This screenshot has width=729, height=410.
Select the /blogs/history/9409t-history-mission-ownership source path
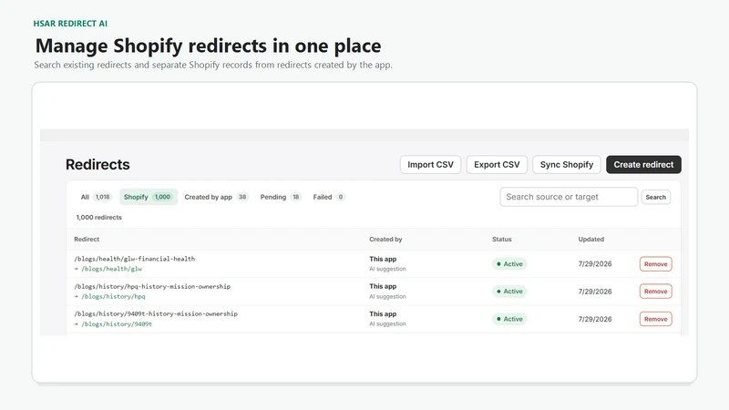[156, 313]
